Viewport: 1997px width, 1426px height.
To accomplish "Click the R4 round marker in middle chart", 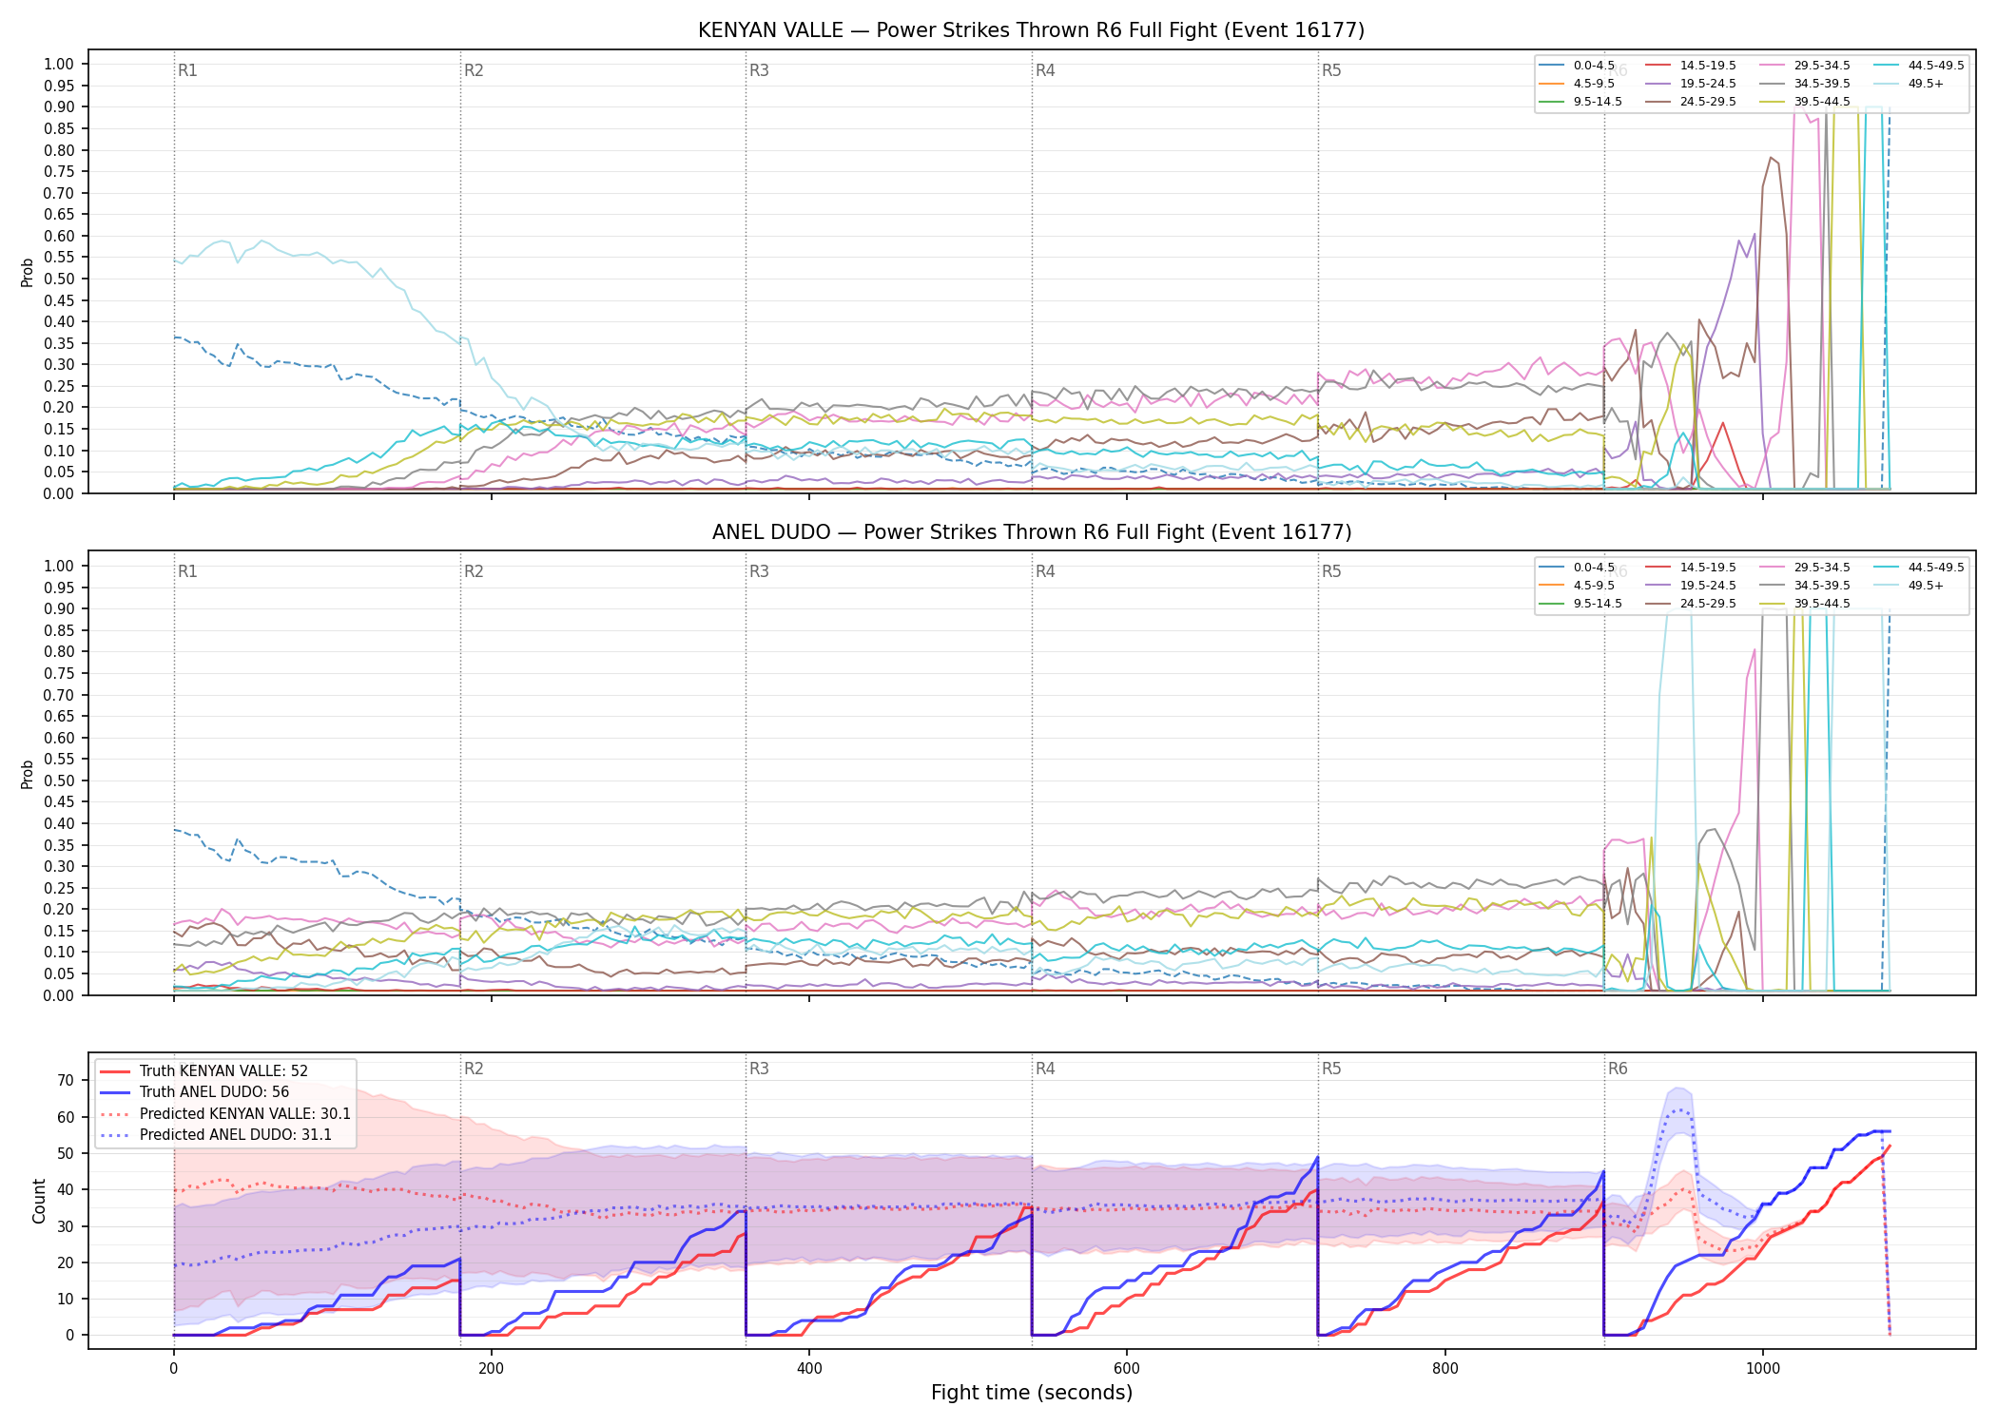I will tap(1045, 571).
